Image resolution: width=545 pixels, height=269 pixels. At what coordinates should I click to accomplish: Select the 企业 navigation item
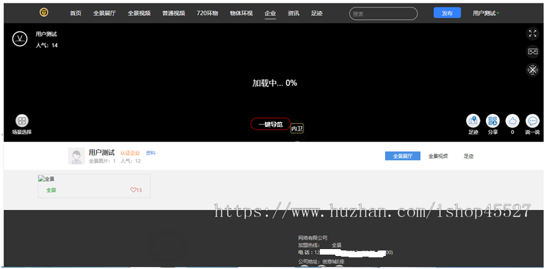tap(270, 13)
